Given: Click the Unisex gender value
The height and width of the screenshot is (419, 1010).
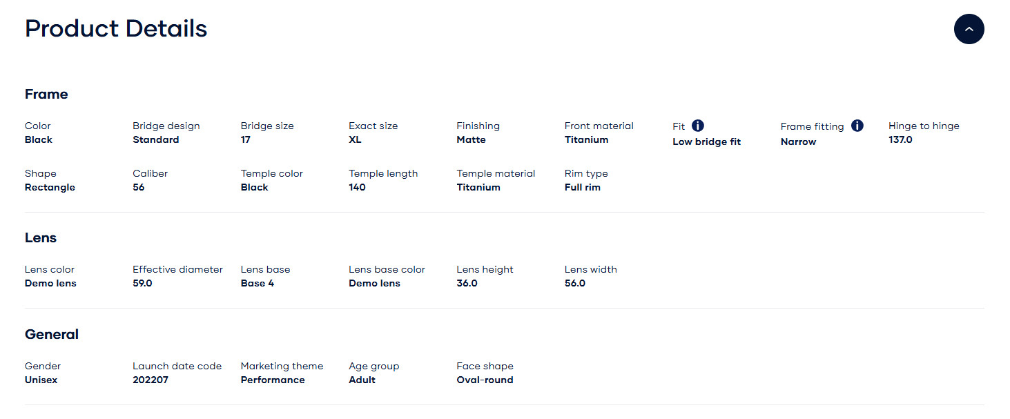Looking at the screenshot, I should [41, 380].
